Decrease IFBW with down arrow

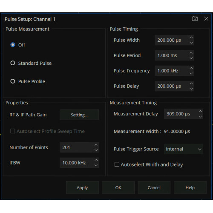point(96,165)
